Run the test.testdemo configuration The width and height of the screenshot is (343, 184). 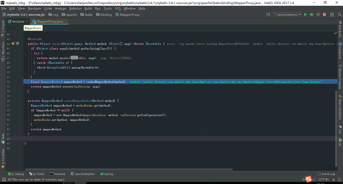tap(306, 14)
